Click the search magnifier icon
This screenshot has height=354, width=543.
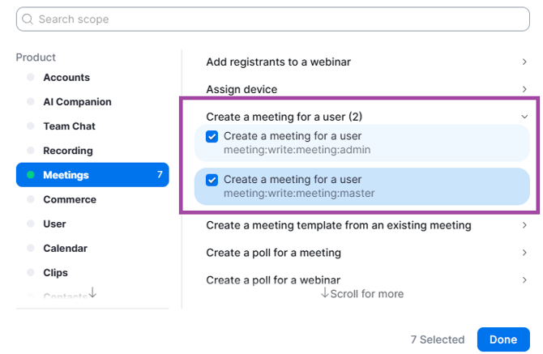pos(28,19)
